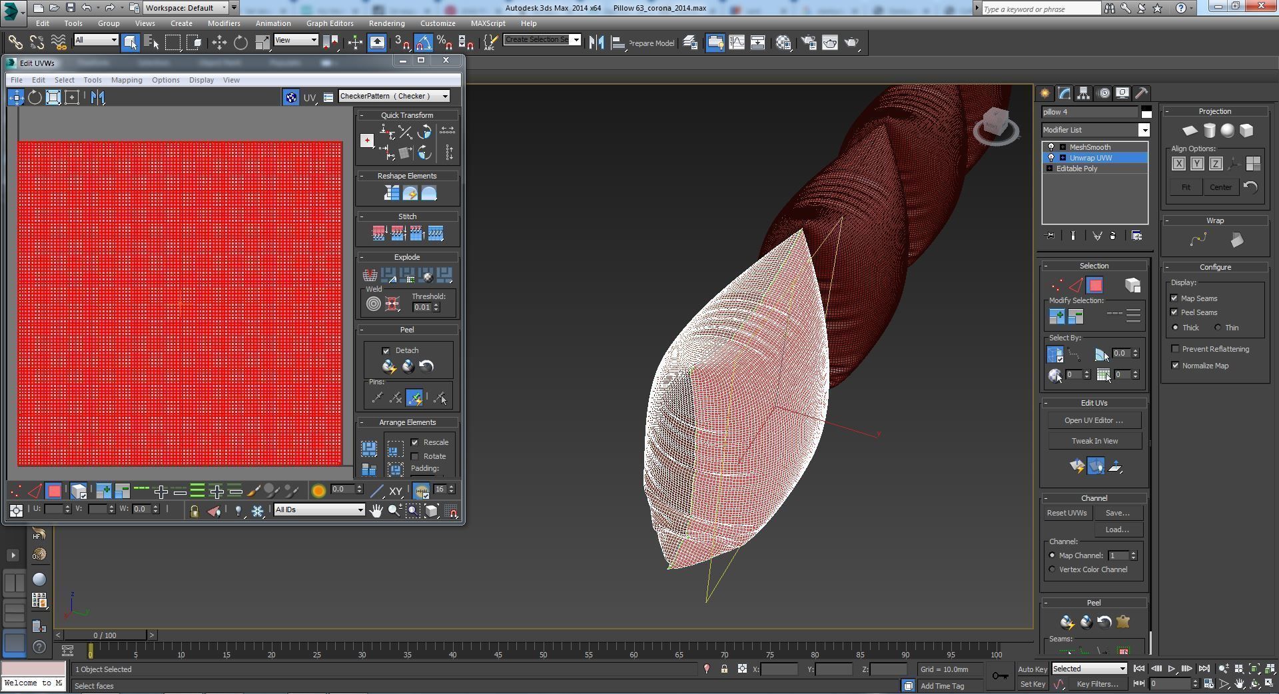Click Weld Selected target icon in Explode panel
The width and height of the screenshot is (1279, 694).
(x=374, y=304)
